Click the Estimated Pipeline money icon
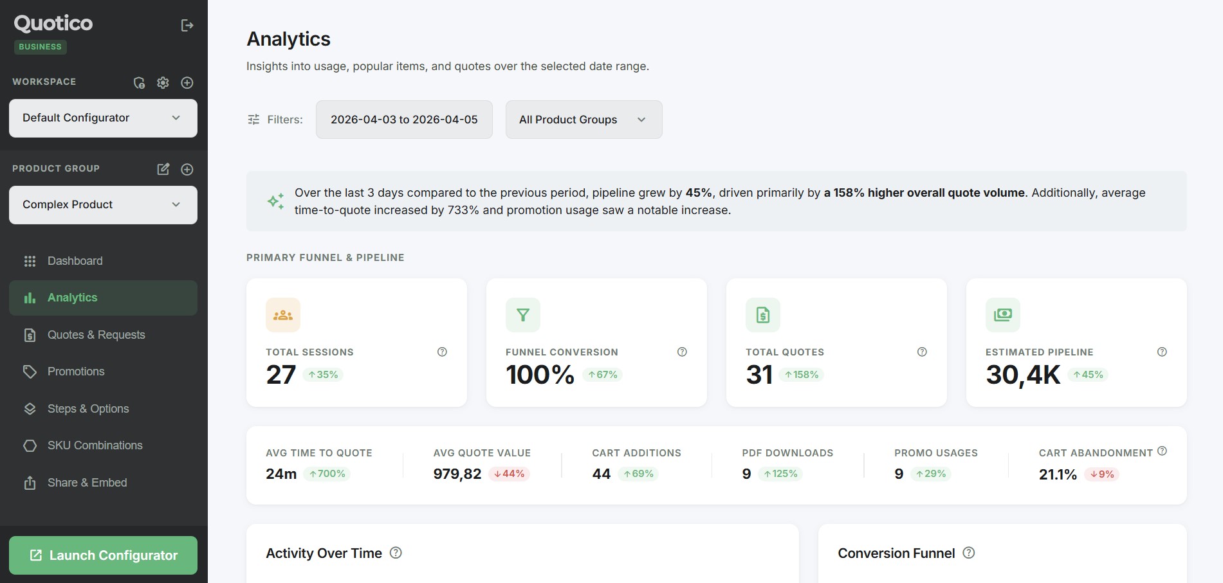Image resolution: width=1223 pixels, height=583 pixels. coord(1002,314)
